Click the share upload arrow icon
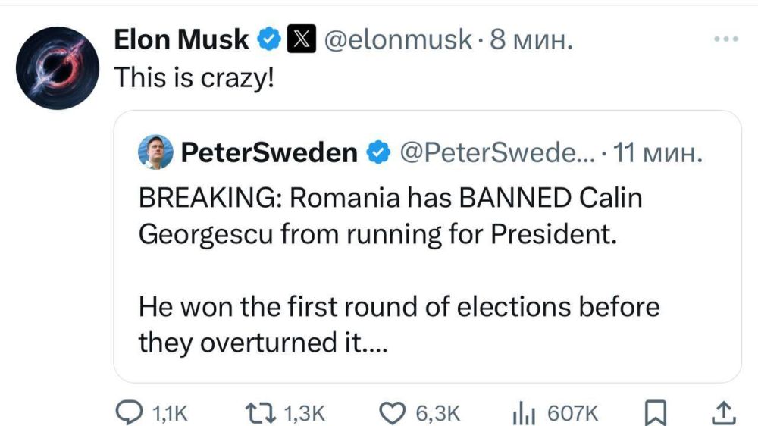 coord(724,412)
